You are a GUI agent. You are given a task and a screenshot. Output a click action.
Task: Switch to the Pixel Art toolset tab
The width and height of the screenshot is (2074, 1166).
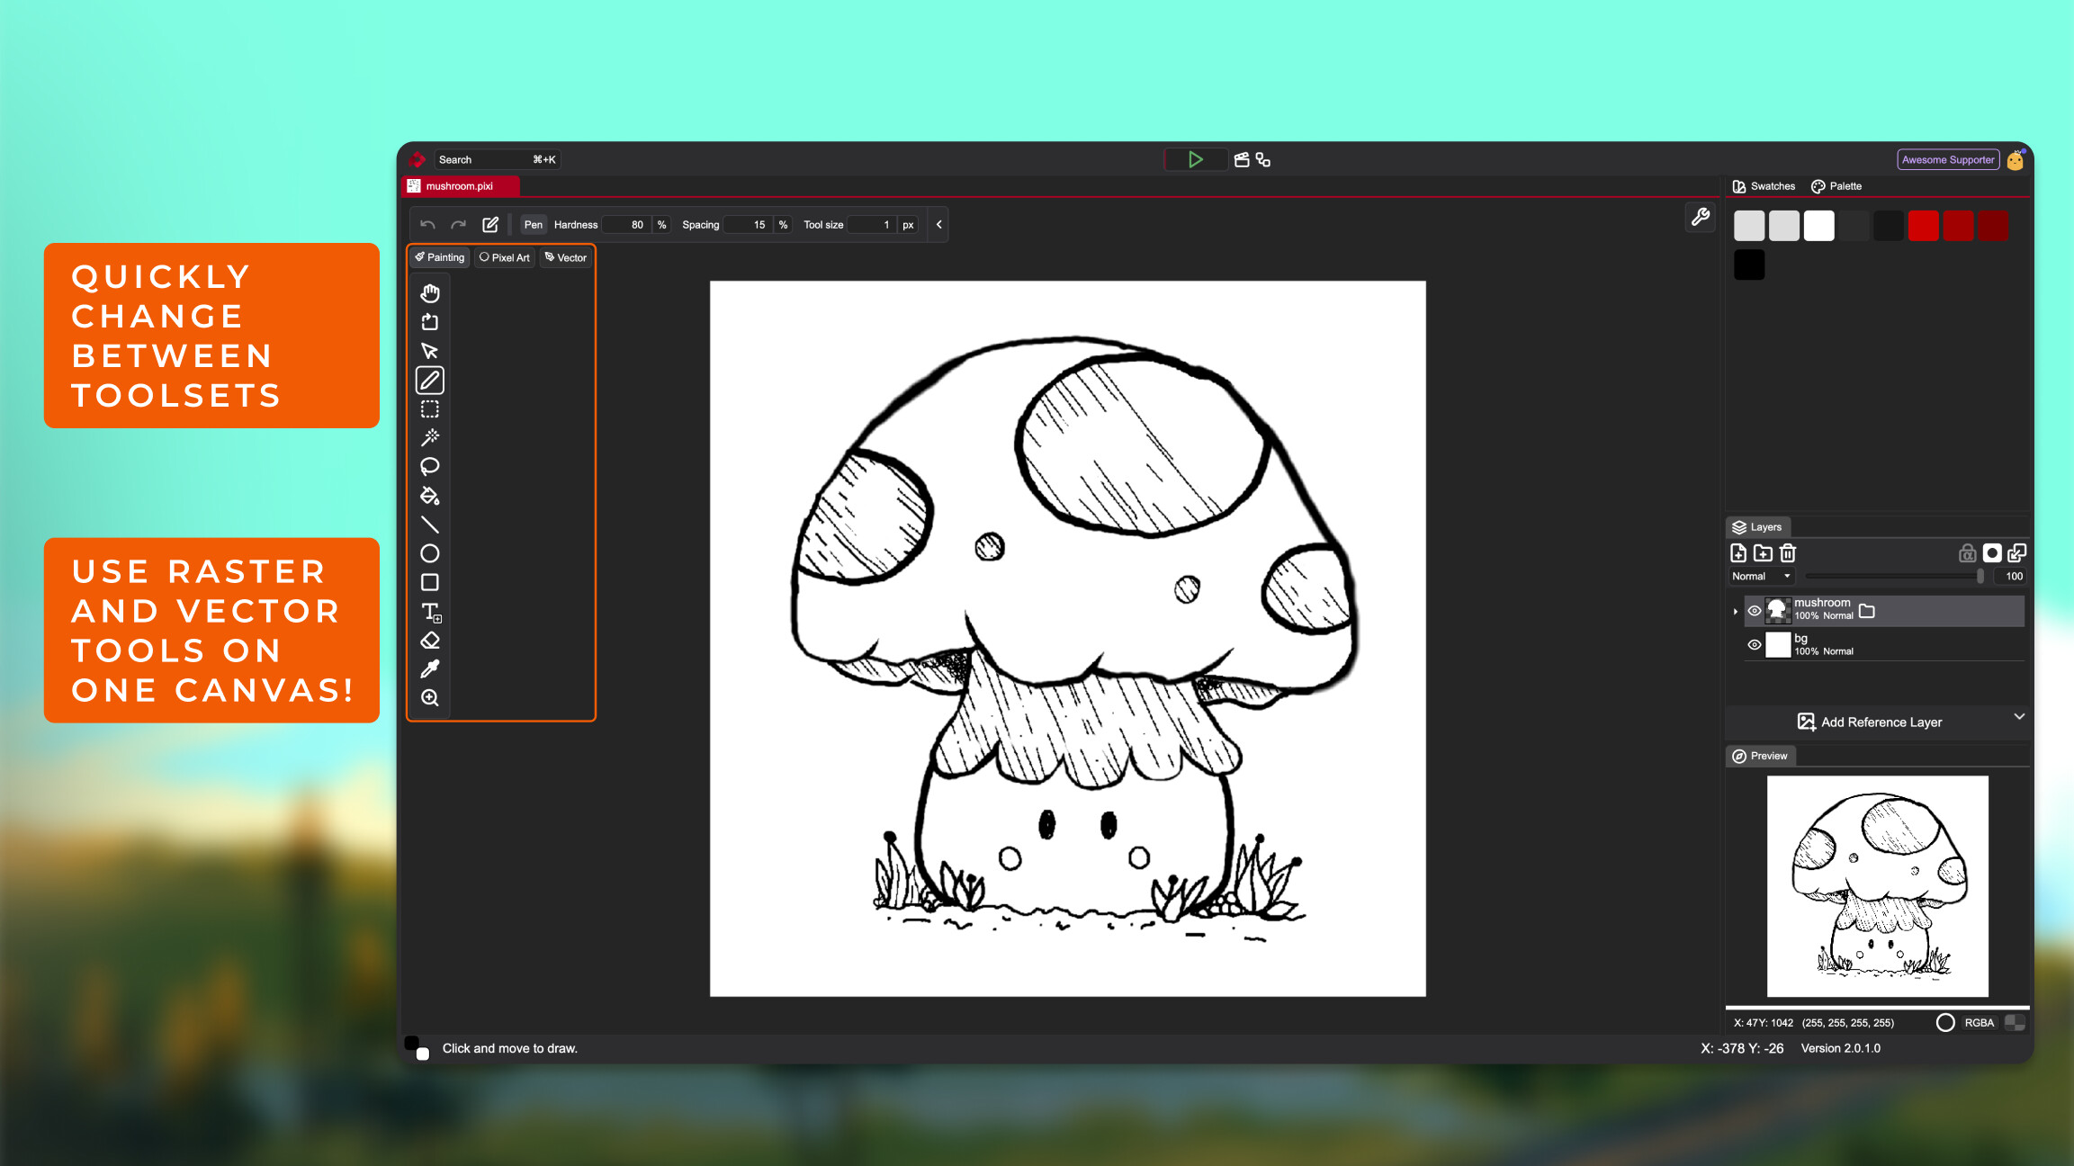(x=504, y=257)
